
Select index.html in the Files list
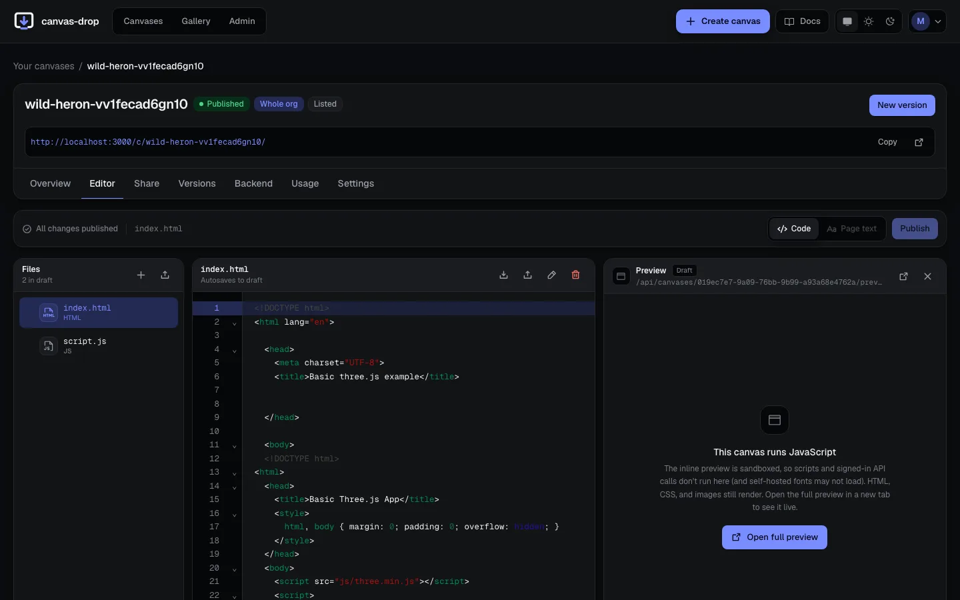pos(99,313)
